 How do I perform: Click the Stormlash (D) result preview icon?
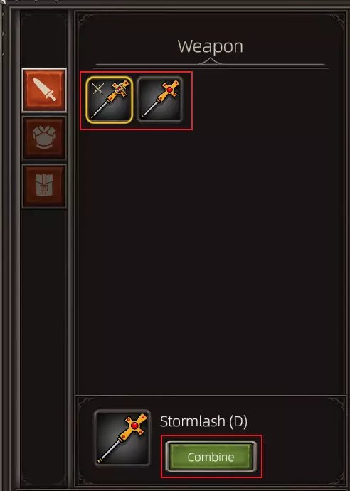[x=122, y=438]
